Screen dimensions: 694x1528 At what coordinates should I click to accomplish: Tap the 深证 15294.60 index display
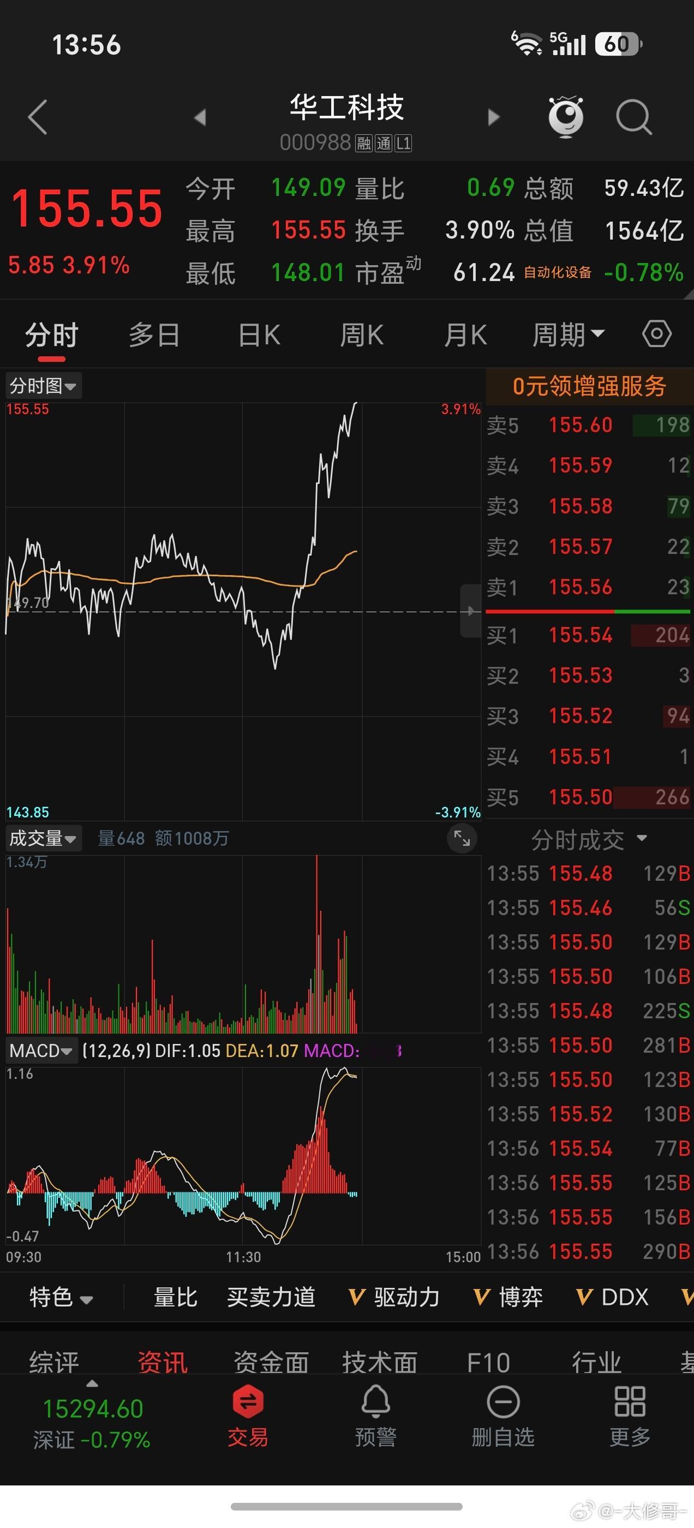pos(92,1424)
